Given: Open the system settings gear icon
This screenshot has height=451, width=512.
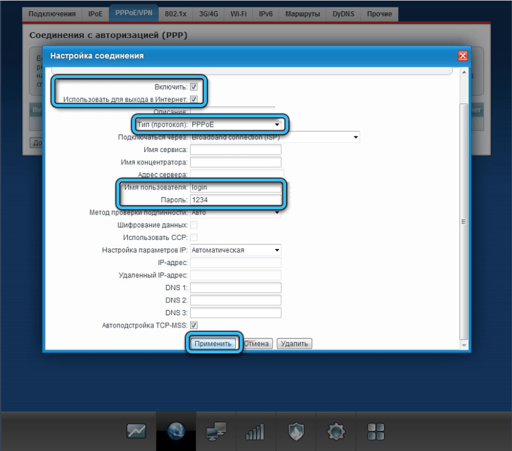Looking at the screenshot, I should (336, 432).
